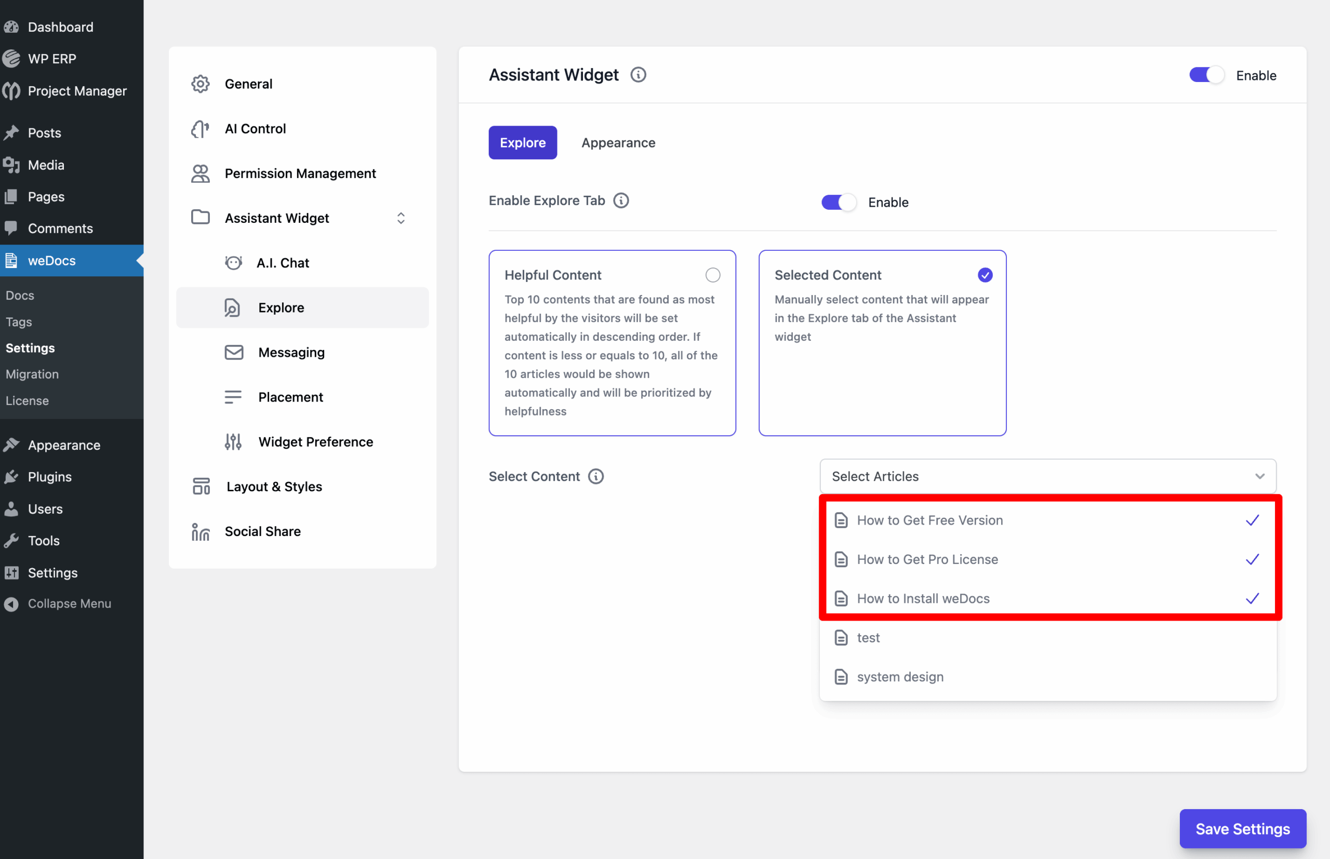Click Collapse Menu in WordPress sidebar
This screenshot has height=859, width=1330.
point(69,603)
